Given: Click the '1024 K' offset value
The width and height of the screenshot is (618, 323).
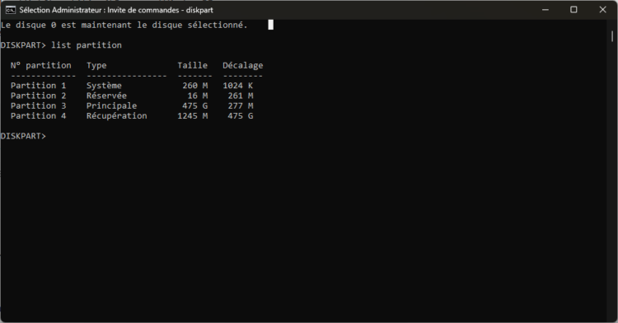Looking at the screenshot, I should coord(237,86).
